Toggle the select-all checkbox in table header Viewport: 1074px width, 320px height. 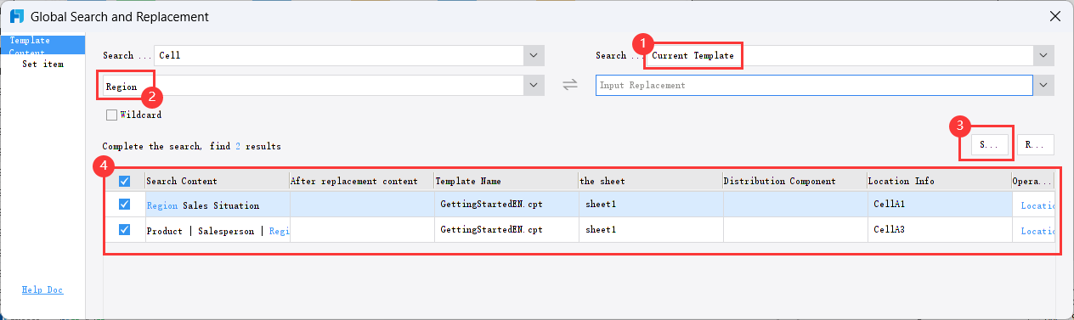tap(125, 181)
